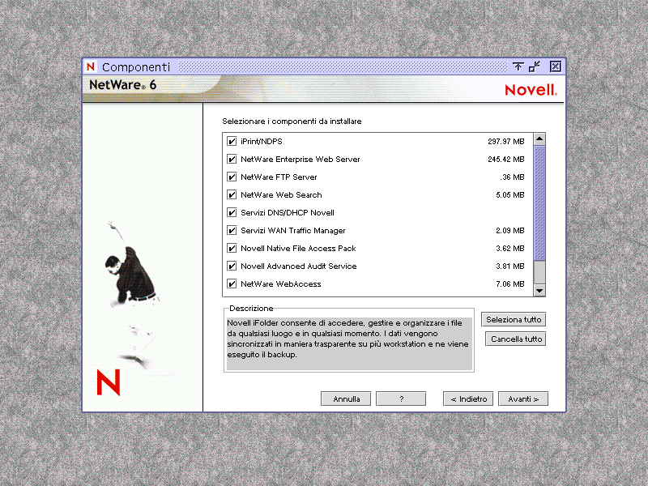Proceed with the Avanti > button

pos(523,399)
